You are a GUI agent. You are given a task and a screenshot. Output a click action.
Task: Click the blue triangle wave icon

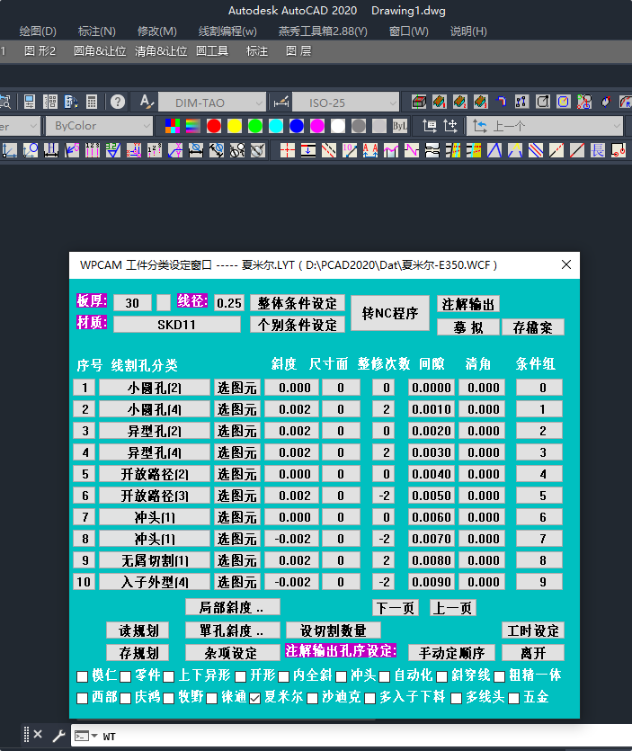[494, 150]
